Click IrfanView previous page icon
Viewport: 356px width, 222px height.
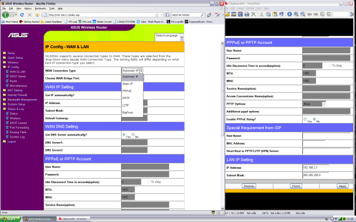322,14
